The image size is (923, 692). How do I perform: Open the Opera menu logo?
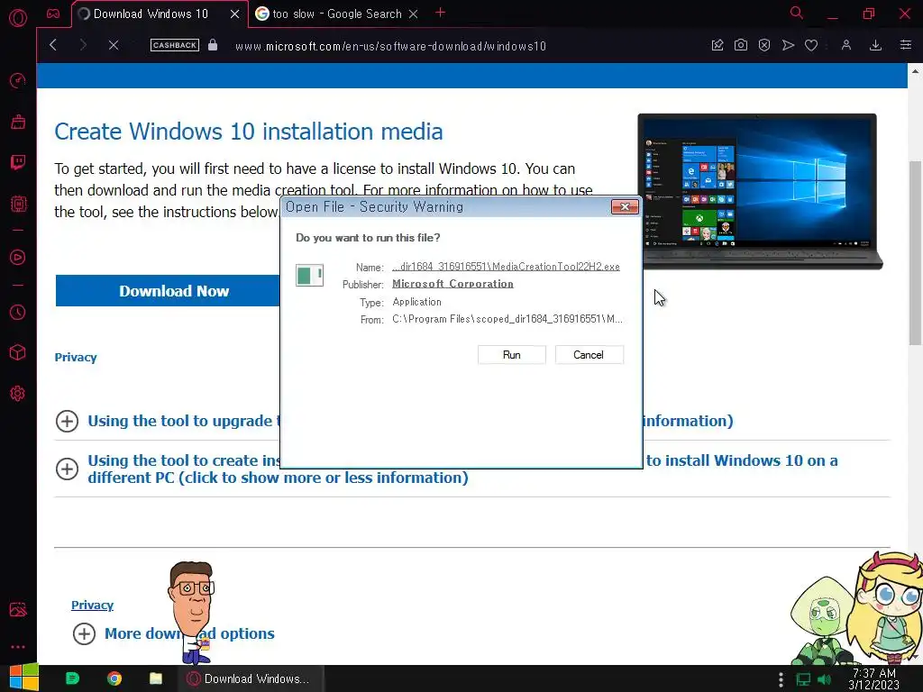click(18, 18)
